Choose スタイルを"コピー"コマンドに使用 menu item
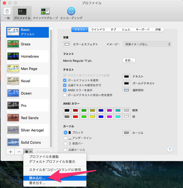Image resolution: width=183 pixels, height=188 pixels. [x=55, y=170]
